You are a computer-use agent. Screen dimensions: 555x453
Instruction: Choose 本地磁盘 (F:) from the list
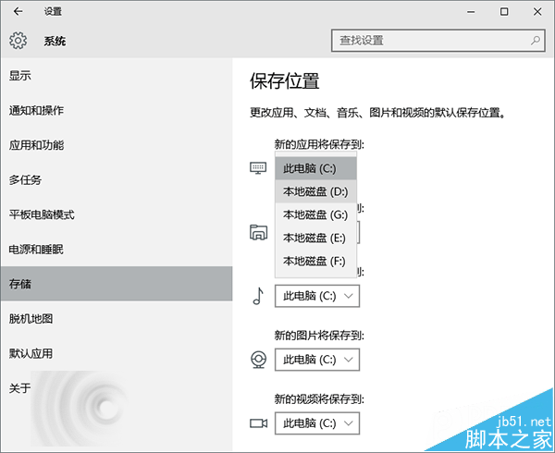pos(315,261)
